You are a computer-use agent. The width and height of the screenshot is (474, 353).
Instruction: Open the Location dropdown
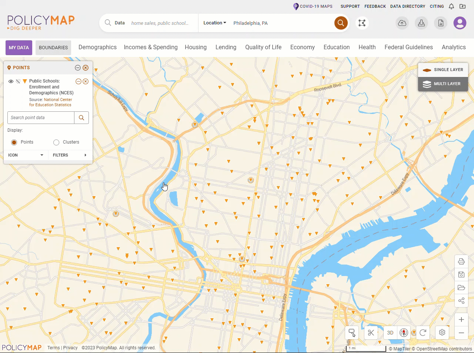tap(215, 23)
